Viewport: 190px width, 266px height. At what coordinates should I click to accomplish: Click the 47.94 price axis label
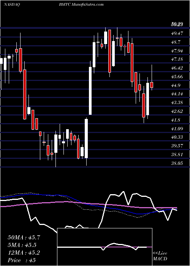(177, 51)
